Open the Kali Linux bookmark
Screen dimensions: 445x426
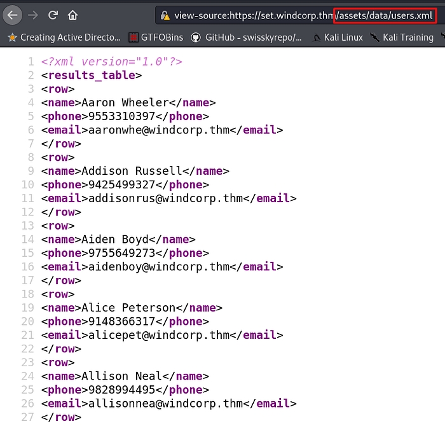[343, 38]
